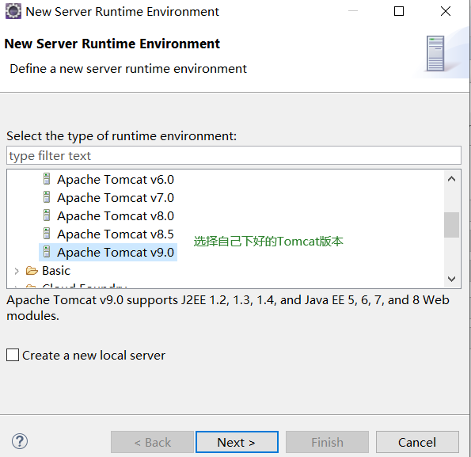Click the scroll up arrow in runtime list

(451, 179)
